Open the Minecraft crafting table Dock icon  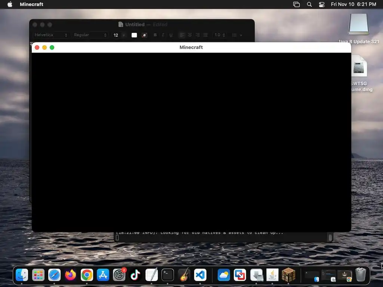288,275
